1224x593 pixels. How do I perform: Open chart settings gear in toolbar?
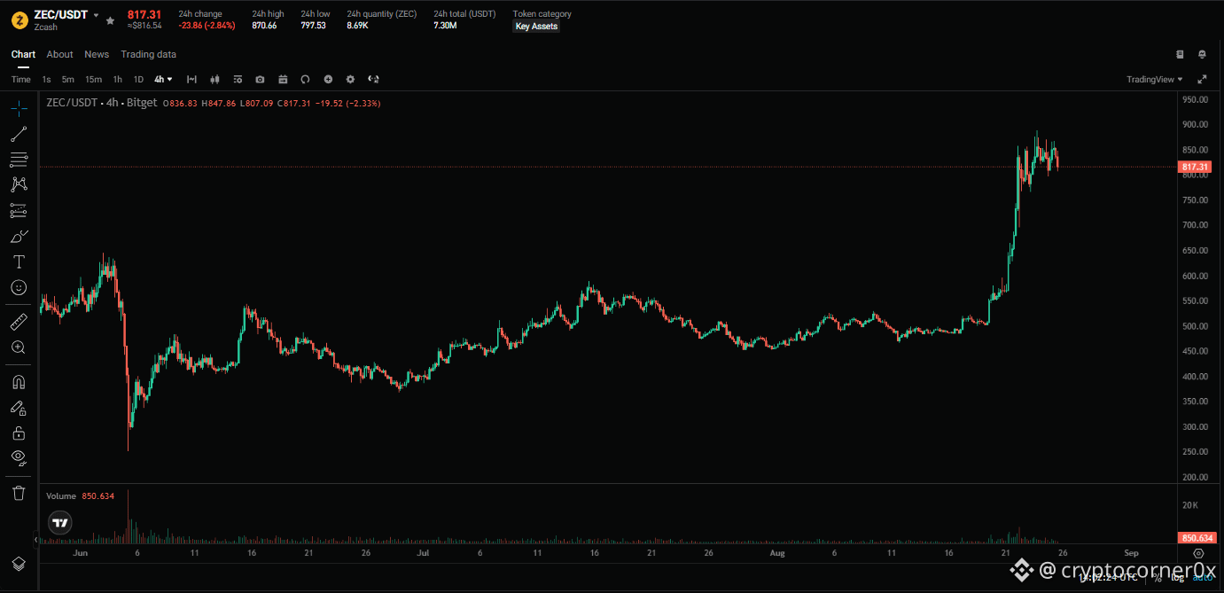coord(350,79)
